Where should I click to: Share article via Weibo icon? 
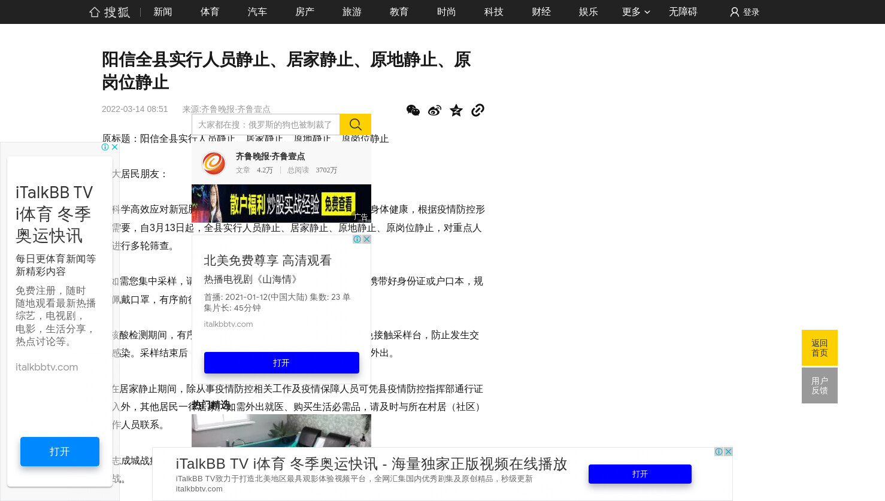pyautogui.click(x=435, y=110)
